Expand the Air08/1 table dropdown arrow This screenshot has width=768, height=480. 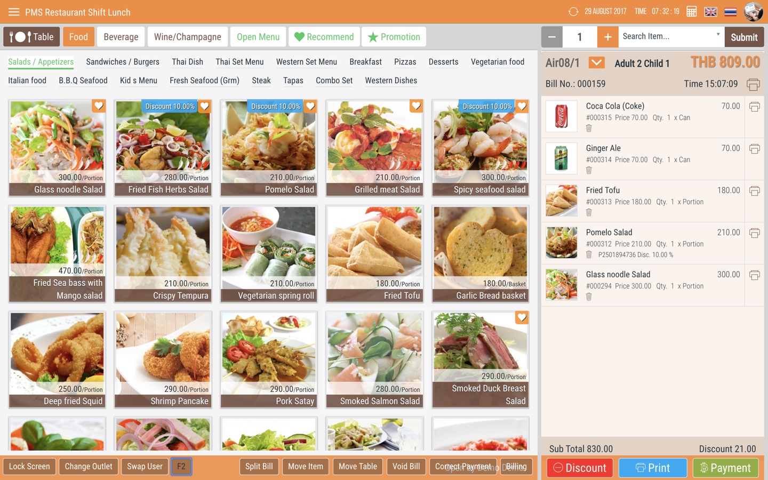596,63
